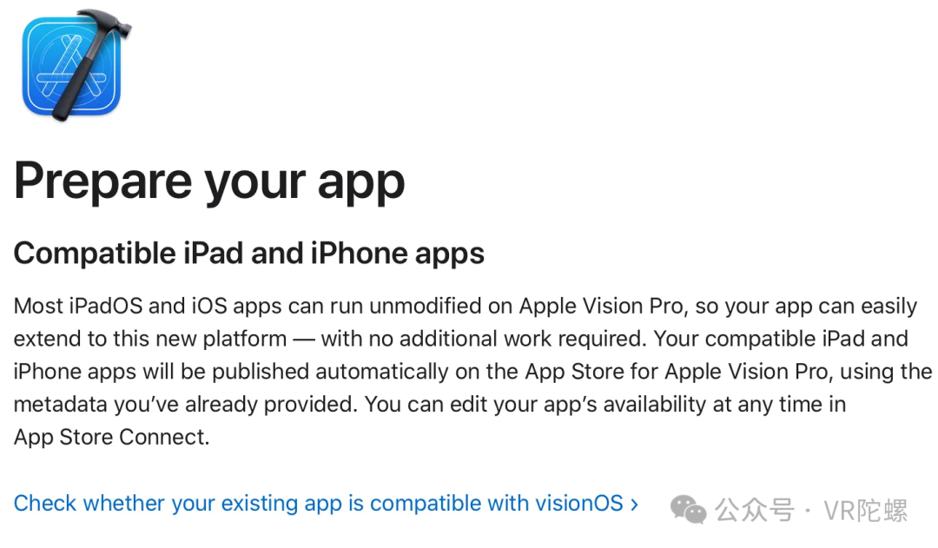The image size is (938, 548).
Task: Click the 'Compatible iPad and iPhone apps' subheading
Action: 249,254
